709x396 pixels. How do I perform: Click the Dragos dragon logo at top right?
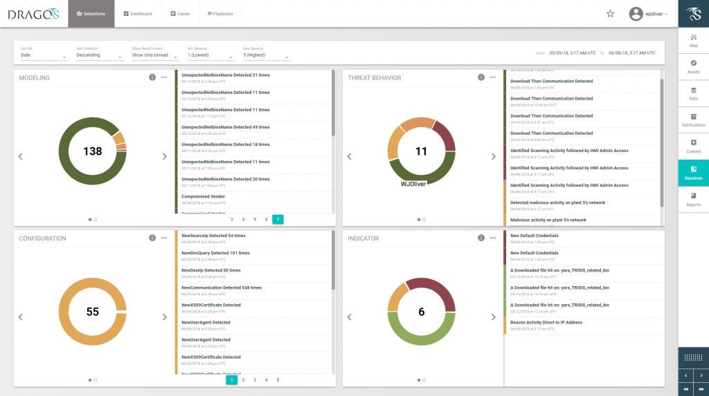(x=694, y=14)
